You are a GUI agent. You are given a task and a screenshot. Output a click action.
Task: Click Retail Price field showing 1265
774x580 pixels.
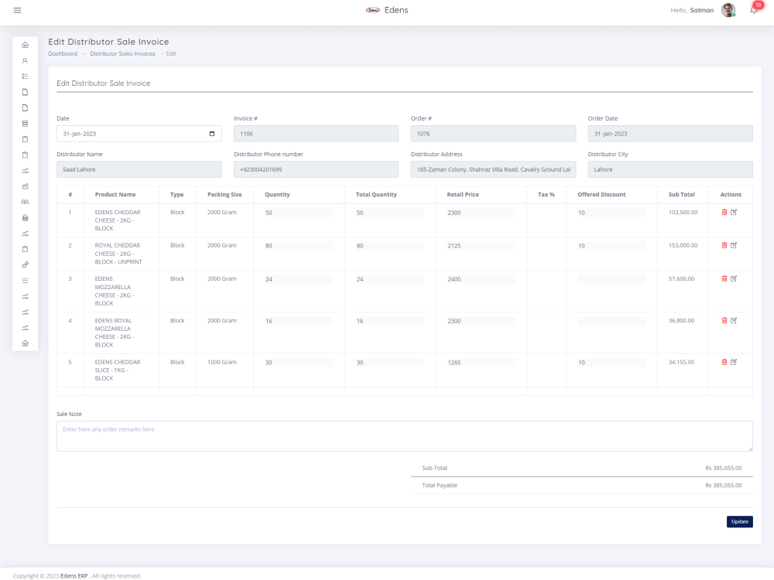coord(481,363)
